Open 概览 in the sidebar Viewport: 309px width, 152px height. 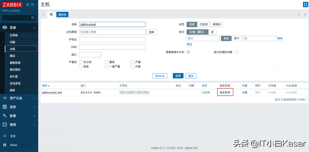(12, 56)
